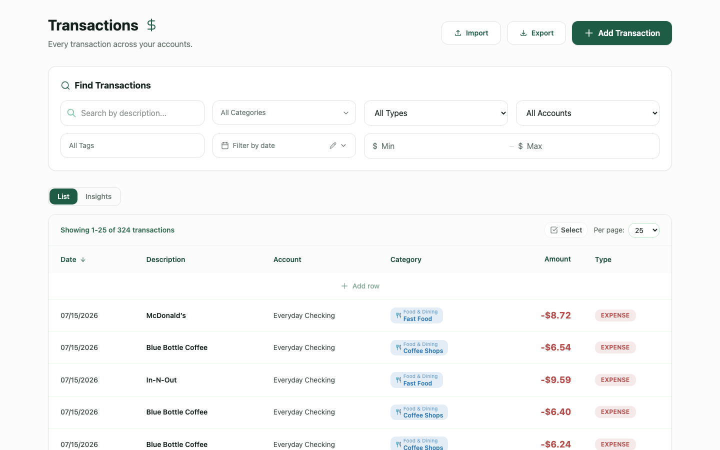Viewport: 720px width, 450px height.
Task: Open the All Types dropdown
Action: point(436,113)
